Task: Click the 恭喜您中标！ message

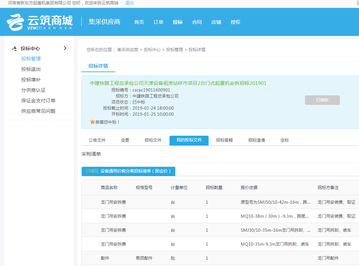Action: tap(107, 122)
